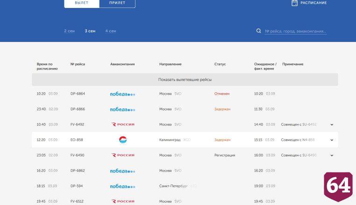Viewport: 356px width, 205px height.
Task: Click the round airline logo for EO-858
Action: tap(123, 140)
